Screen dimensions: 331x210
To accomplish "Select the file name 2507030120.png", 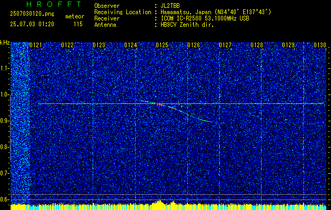I will click(x=32, y=14).
